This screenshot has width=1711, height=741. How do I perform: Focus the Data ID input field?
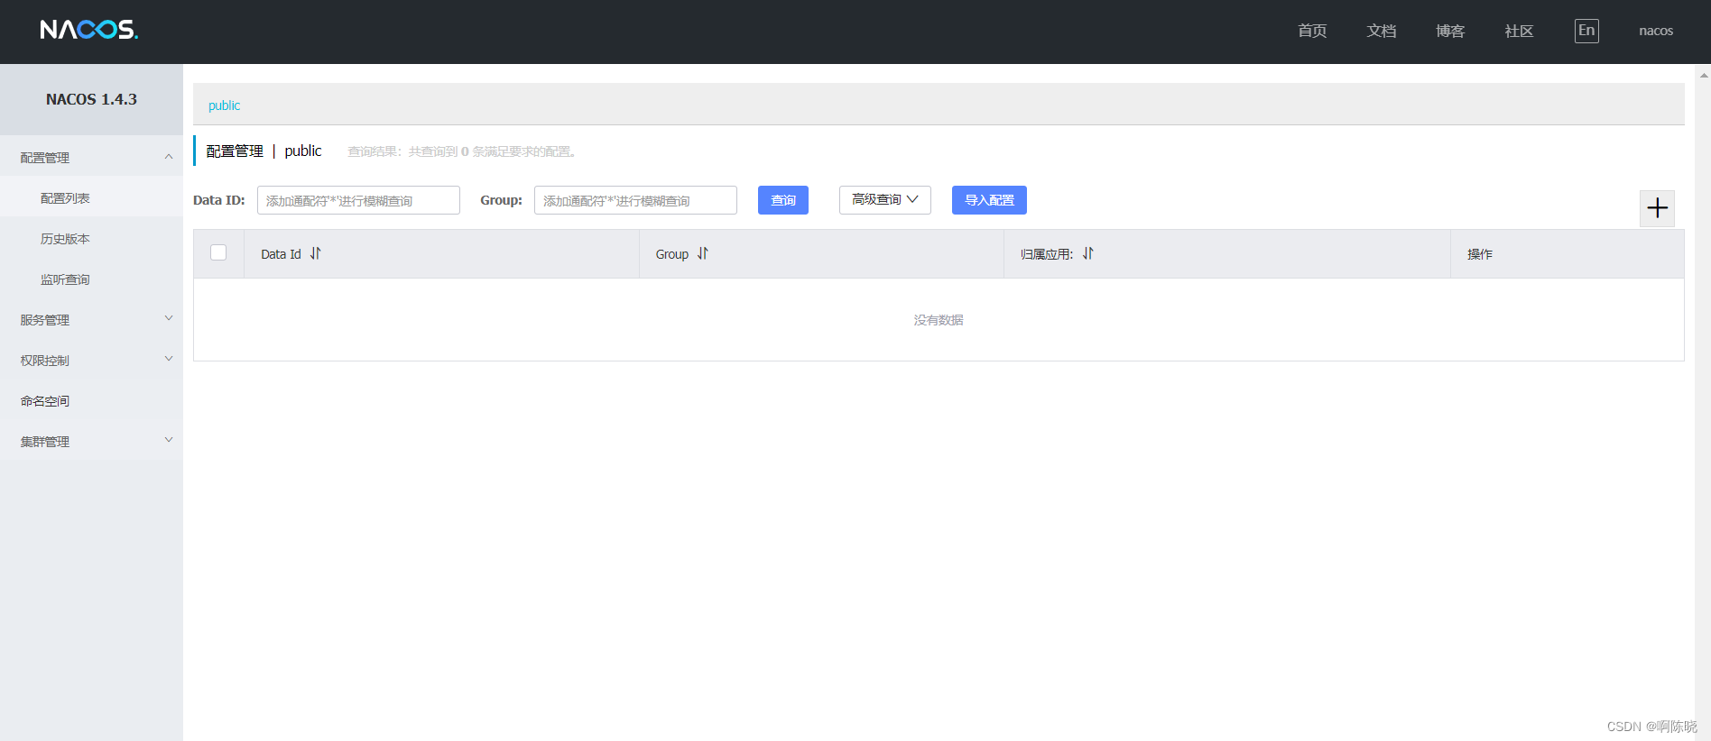358,200
